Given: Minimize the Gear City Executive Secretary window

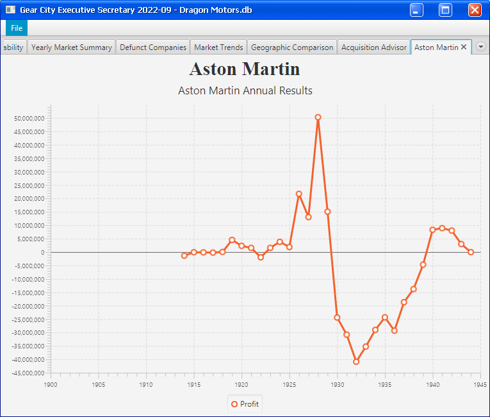Looking at the screenshot, I should pos(416,10).
